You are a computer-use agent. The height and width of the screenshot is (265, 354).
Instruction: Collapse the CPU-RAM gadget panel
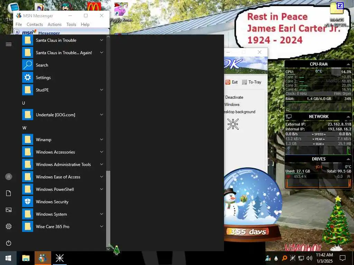tap(348, 64)
